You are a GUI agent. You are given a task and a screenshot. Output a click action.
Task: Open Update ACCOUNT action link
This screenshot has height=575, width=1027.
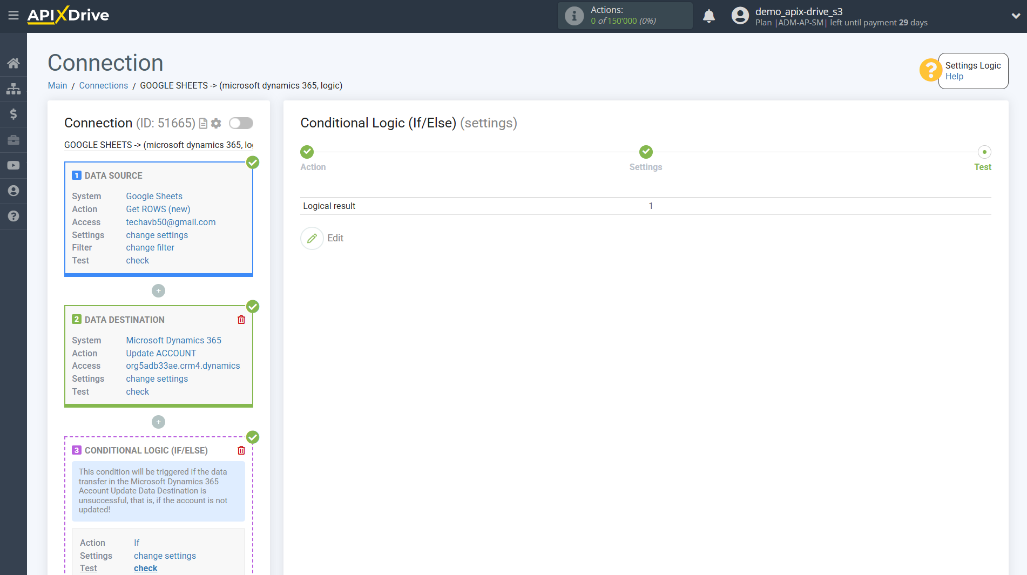point(161,354)
